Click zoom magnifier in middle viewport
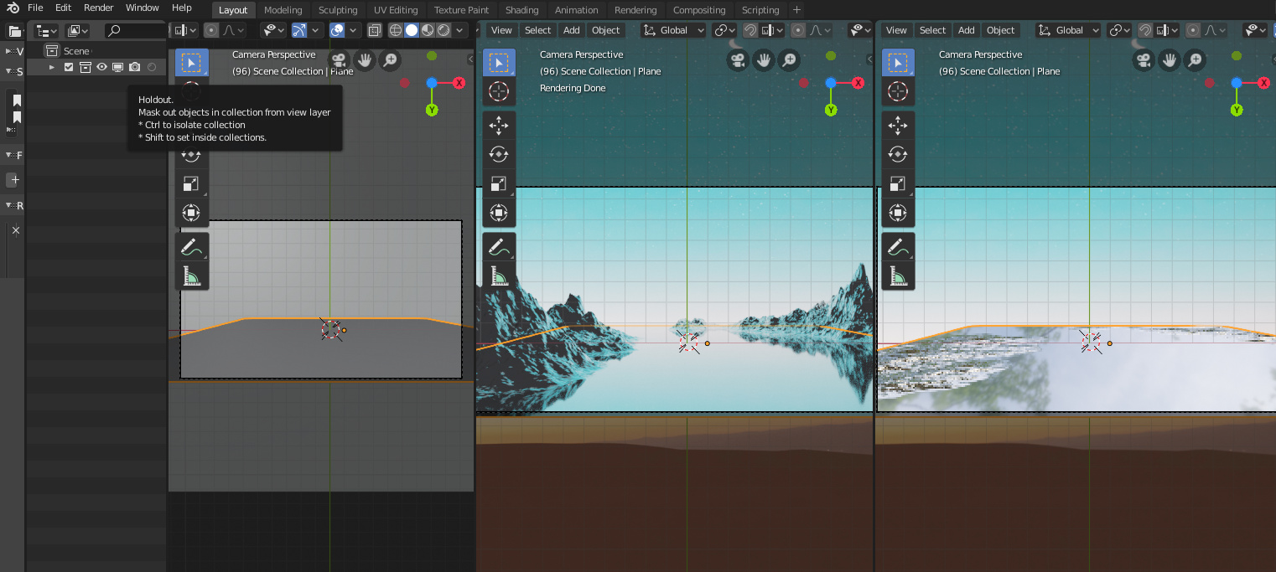This screenshot has width=1276, height=572. pos(789,60)
